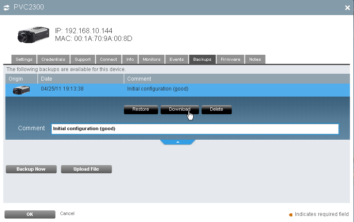Image resolution: width=354 pixels, height=222 pixels.
Task: Open the Connect tab
Action: click(x=109, y=59)
